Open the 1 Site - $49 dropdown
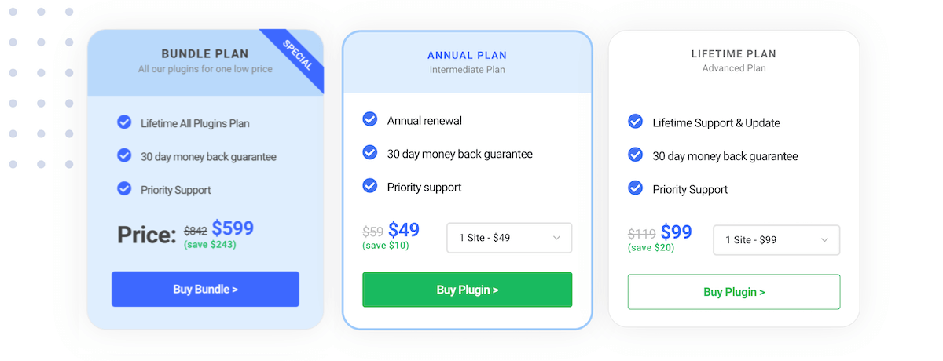The width and height of the screenshot is (943, 361). click(508, 238)
